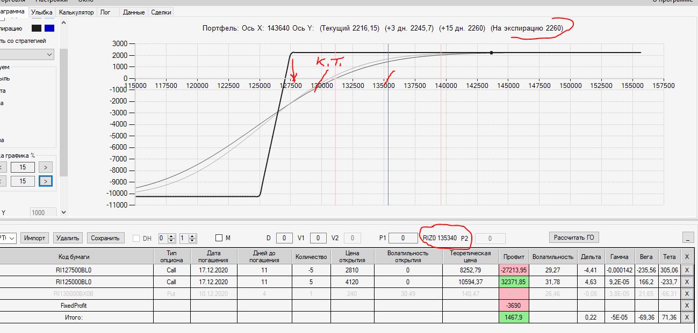Open the Сделки tab

(161, 12)
